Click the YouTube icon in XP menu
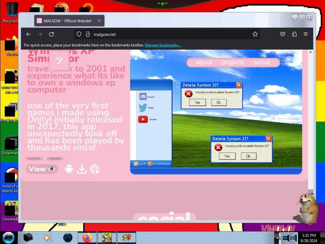 click(143, 119)
